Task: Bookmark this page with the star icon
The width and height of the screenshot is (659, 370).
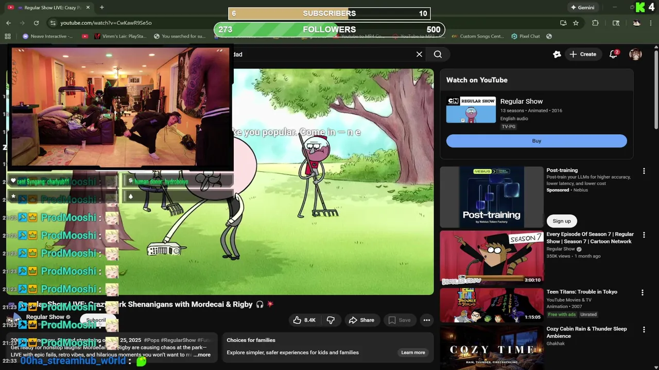Action: (576, 23)
